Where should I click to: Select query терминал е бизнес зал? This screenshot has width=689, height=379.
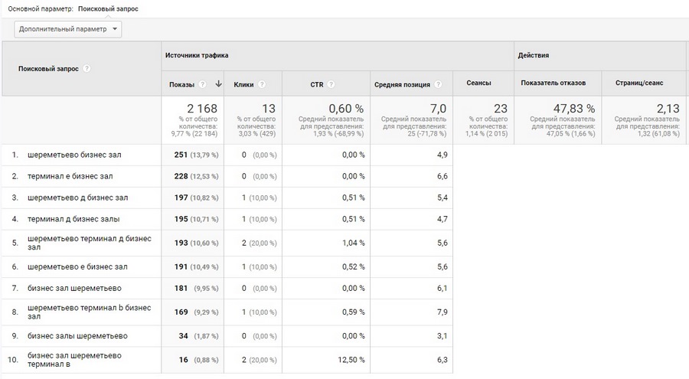click(x=70, y=176)
